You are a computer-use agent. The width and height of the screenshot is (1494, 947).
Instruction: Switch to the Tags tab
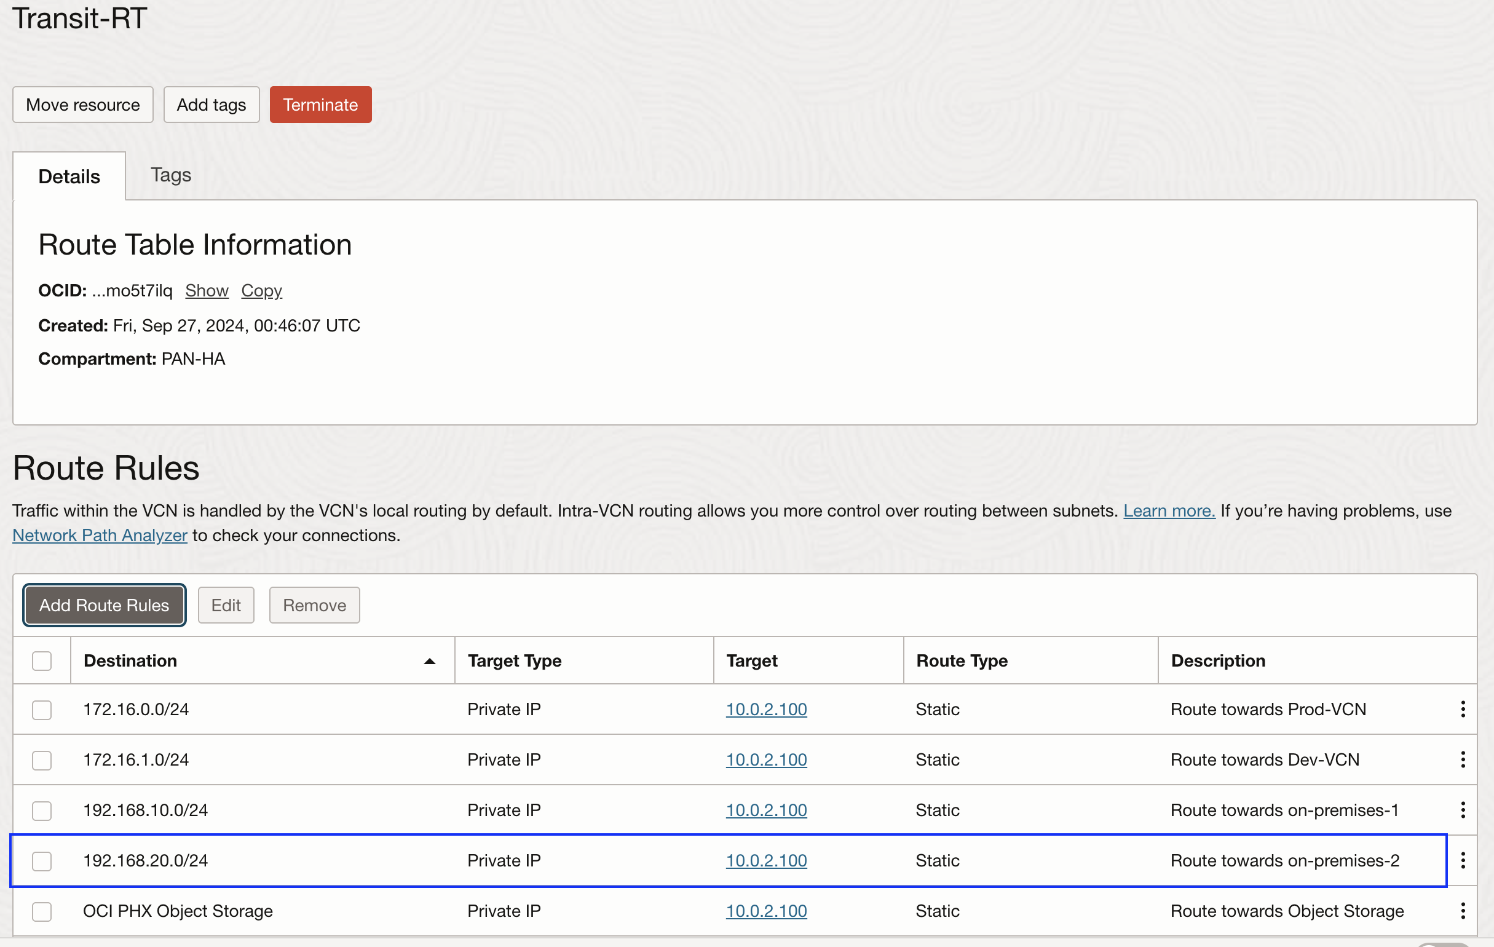tap(171, 175)
